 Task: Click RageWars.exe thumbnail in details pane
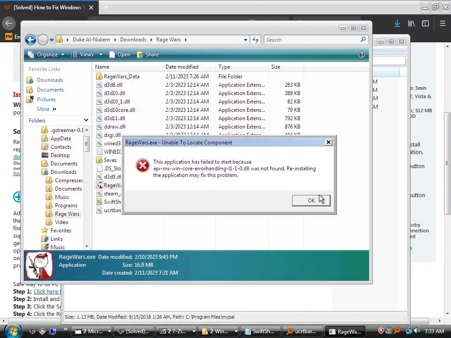[x=39, y=265]
